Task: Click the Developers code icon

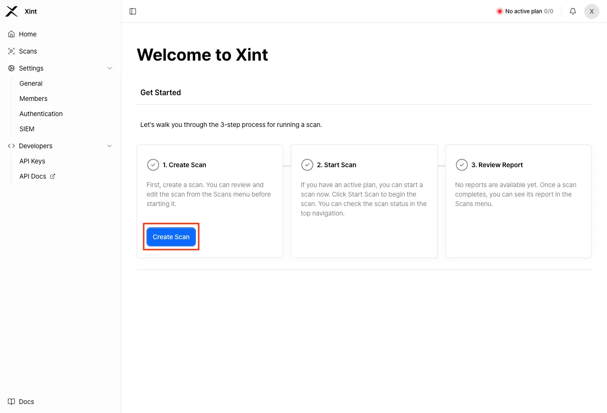Action: coord(11,145)
